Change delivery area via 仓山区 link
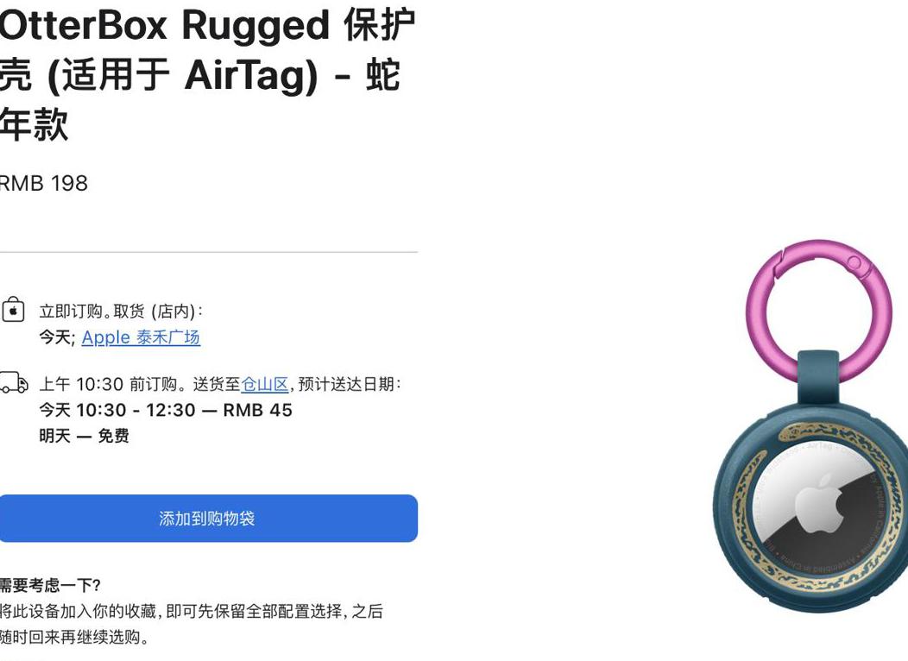This screenshot has width=908, height=661. pyautogui.click(x=265, y=384)
